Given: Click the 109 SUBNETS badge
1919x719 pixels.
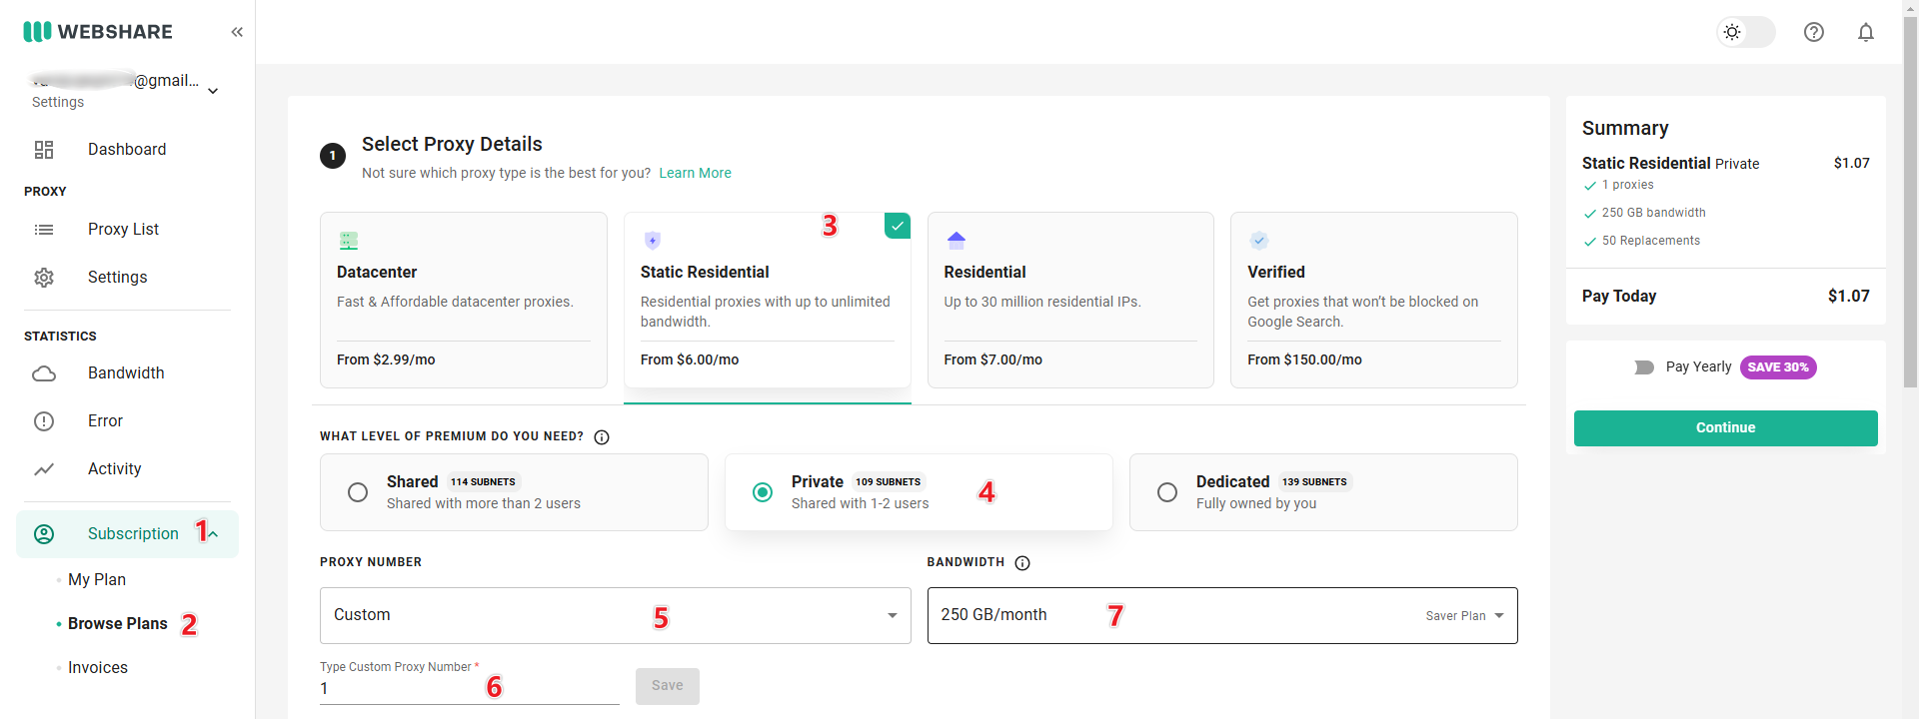Looking at the screenshot, I should point(888,482).
